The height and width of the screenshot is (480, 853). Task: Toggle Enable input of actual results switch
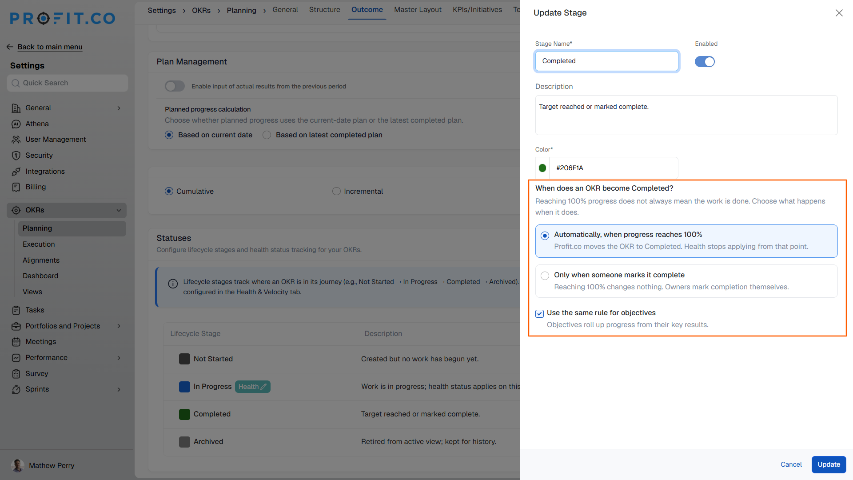[x=175, y=86]
